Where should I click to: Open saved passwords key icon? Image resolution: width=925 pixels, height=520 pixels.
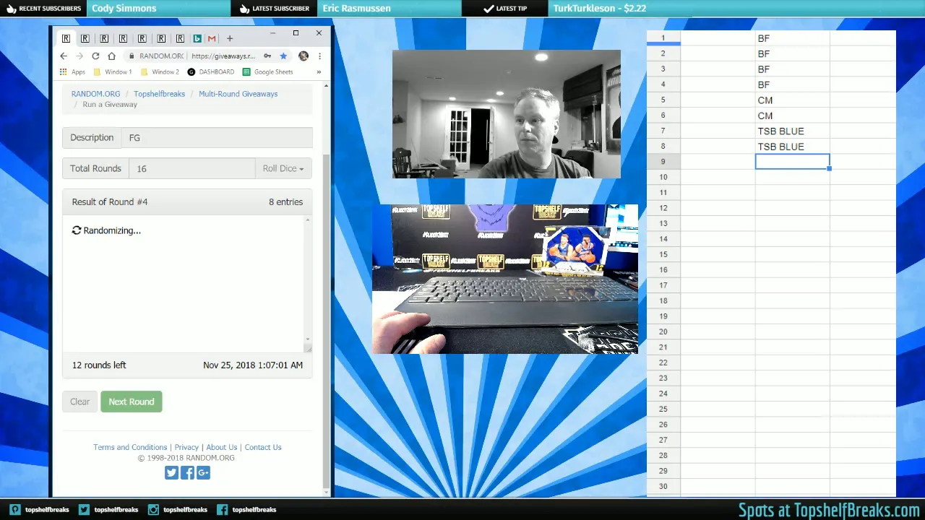point(267,56)
